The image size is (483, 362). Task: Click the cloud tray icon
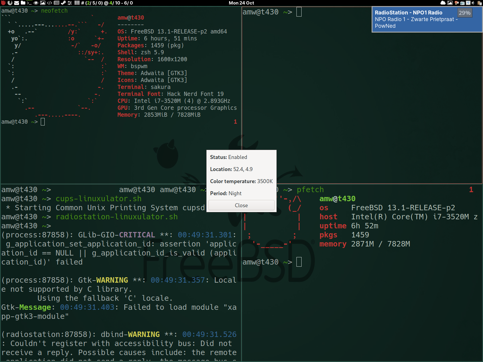pos(443,3)
